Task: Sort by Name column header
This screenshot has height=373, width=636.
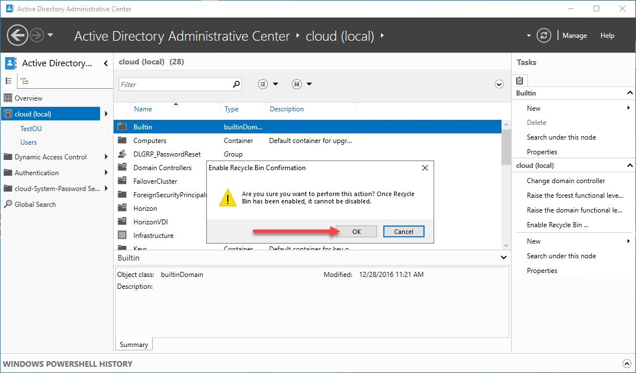Action: (143, 109)
